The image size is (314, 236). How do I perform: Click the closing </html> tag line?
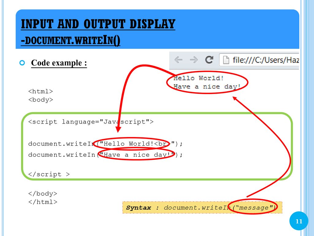[x=43, y=202]
